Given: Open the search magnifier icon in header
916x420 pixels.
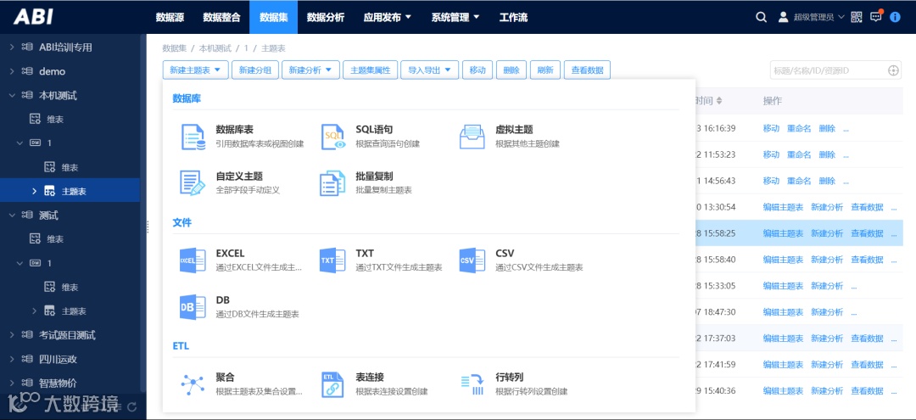Looking at the screenshot, I should point(761,17).
